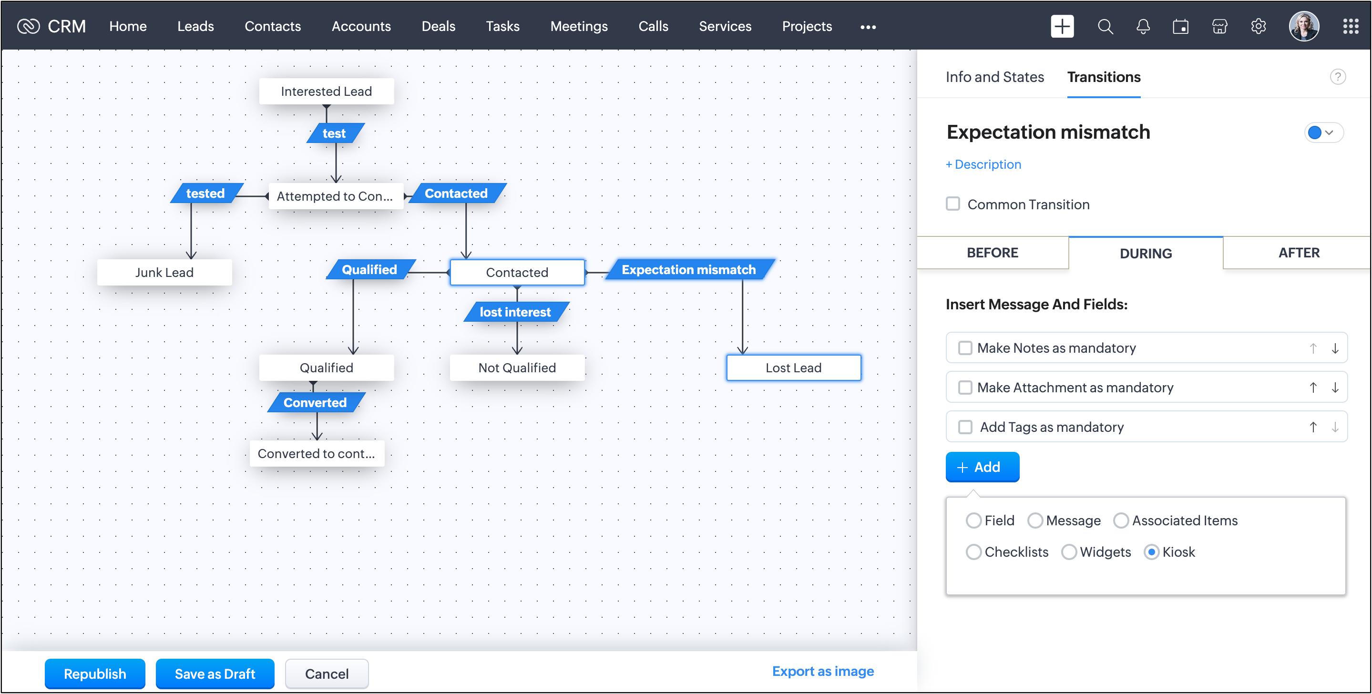Select the Lost Lead state node
Image resolution: width=1372 pixels, height=694 pixels.
pyautogui.click(x=793, y=367)
